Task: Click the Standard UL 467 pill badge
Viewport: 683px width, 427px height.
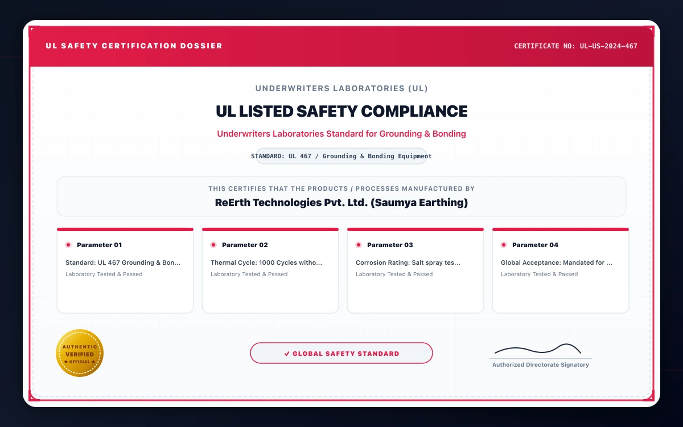Action: coord(341,156)
